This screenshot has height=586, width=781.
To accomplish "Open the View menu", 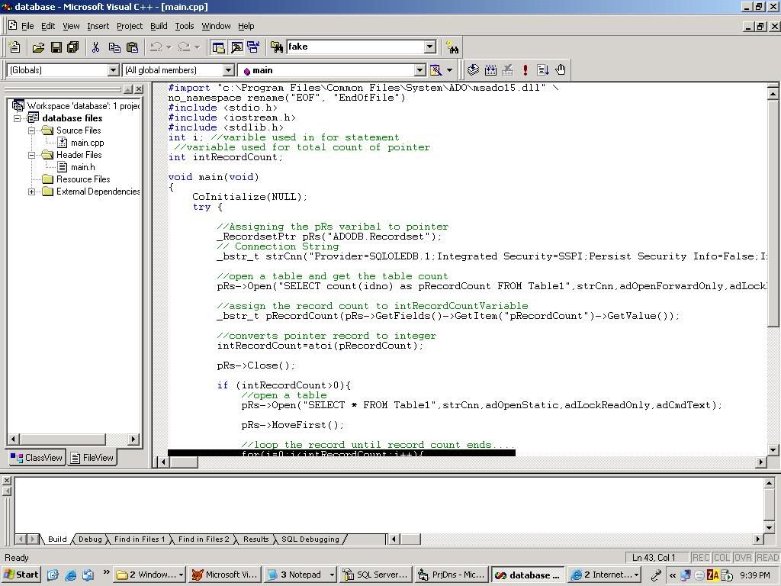I will click(71, 26).
